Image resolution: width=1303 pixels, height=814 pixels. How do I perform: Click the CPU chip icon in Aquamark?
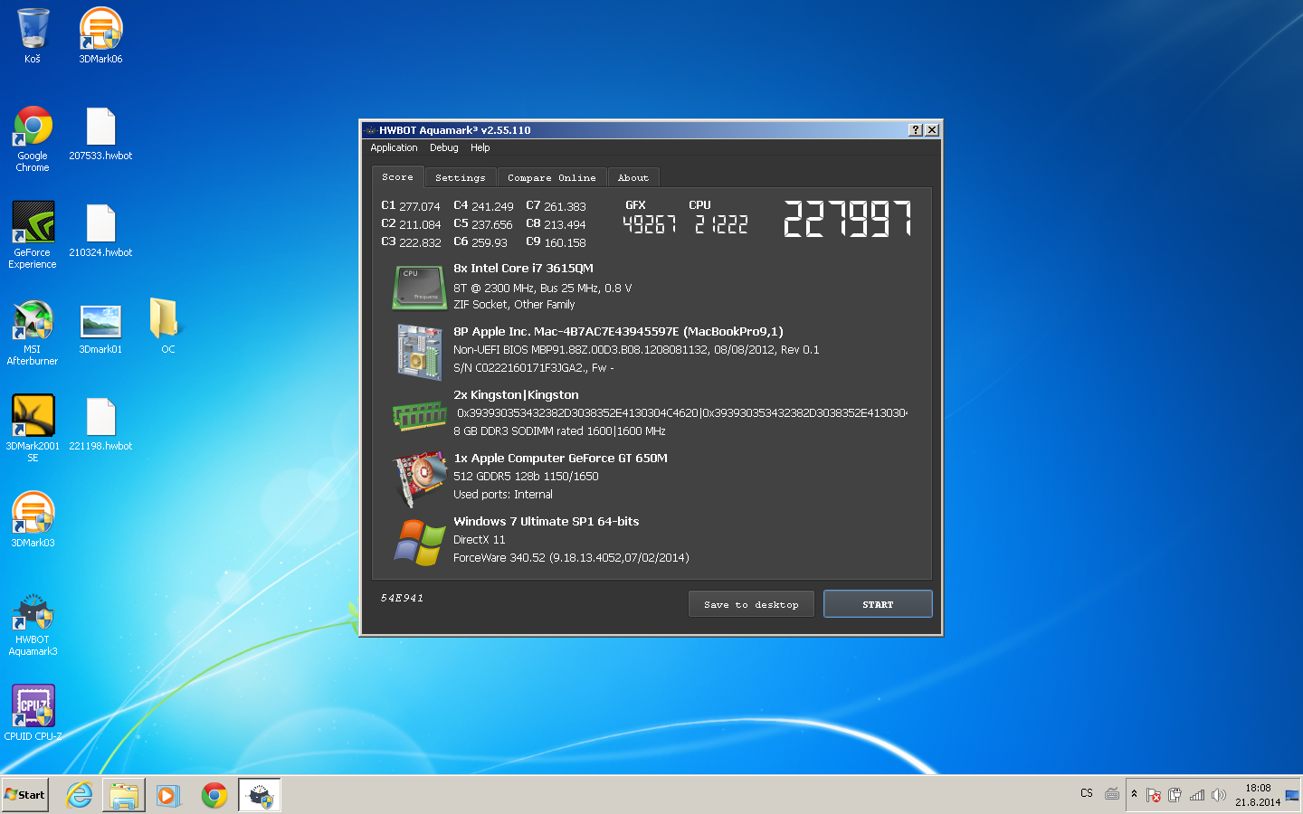coord(419,287)
